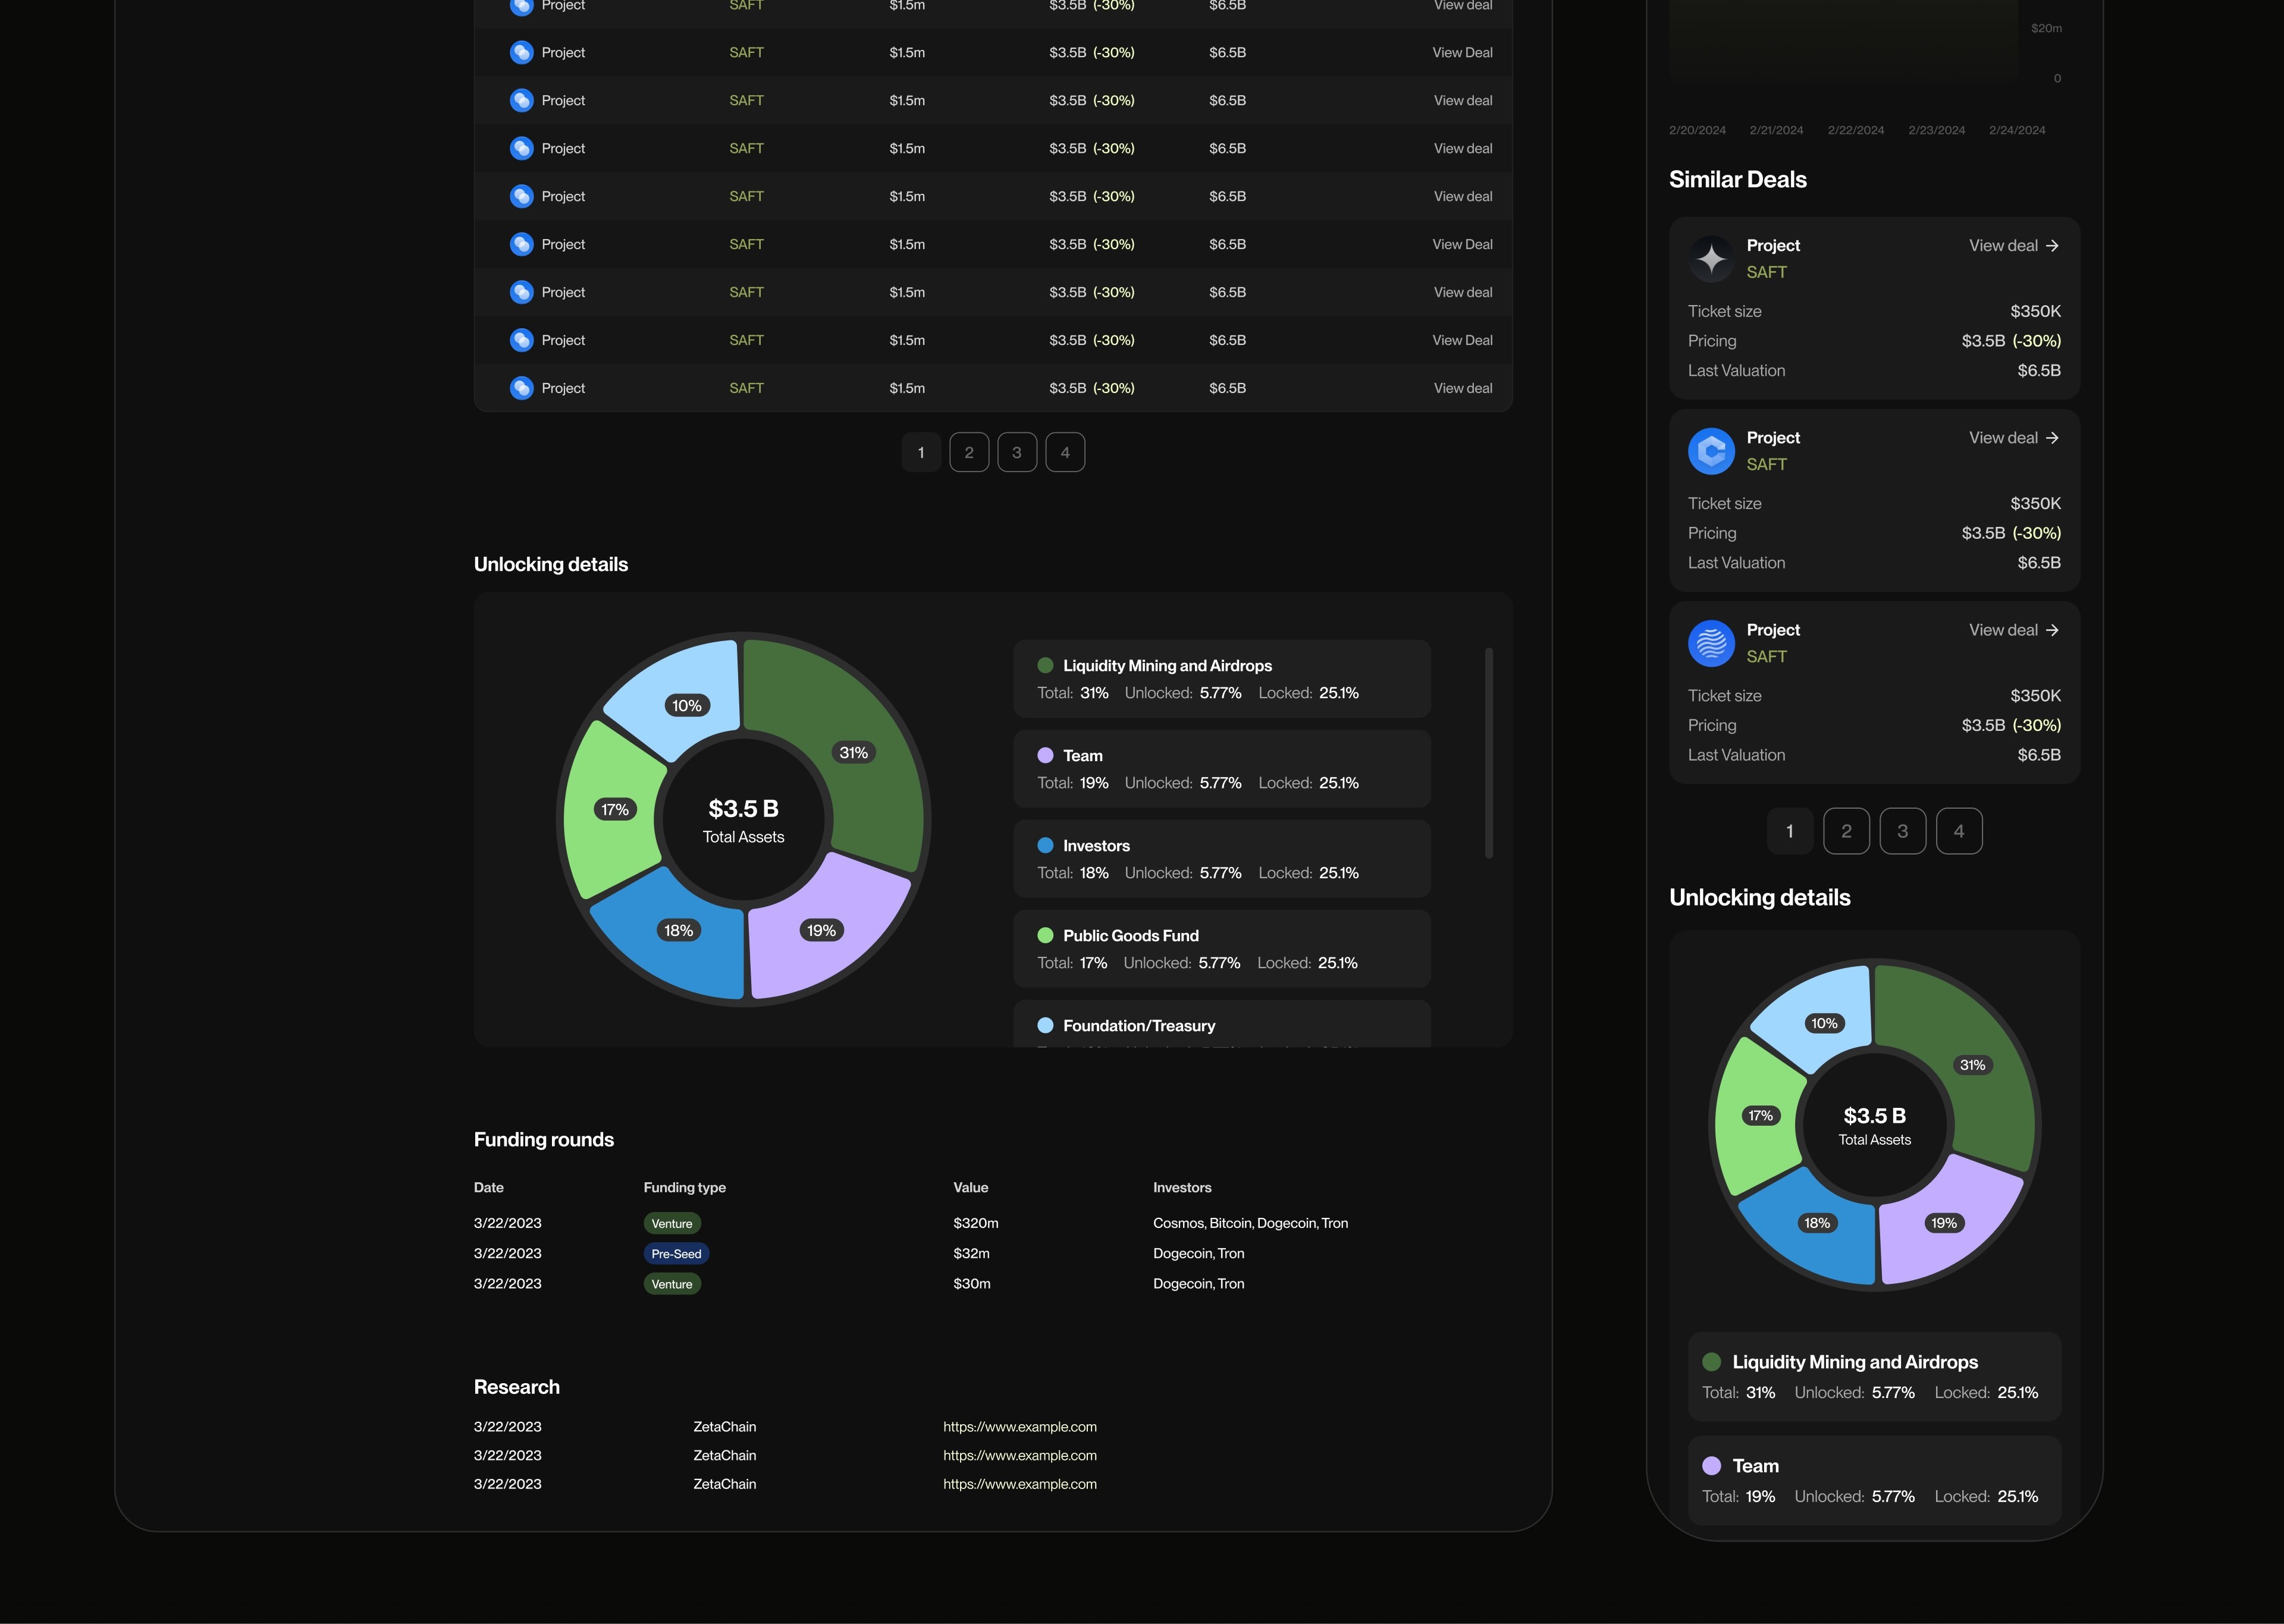
Task: Click project icon in last table row
Action: (521, 388)
